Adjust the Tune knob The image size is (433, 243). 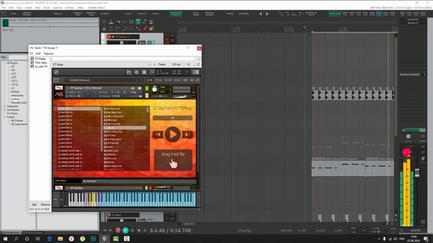click(154, 89)
